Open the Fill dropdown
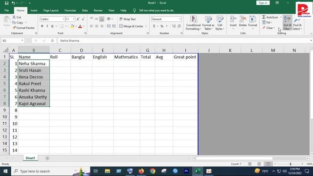The width and height of the screenshot is (313, 176). [267, 22]
